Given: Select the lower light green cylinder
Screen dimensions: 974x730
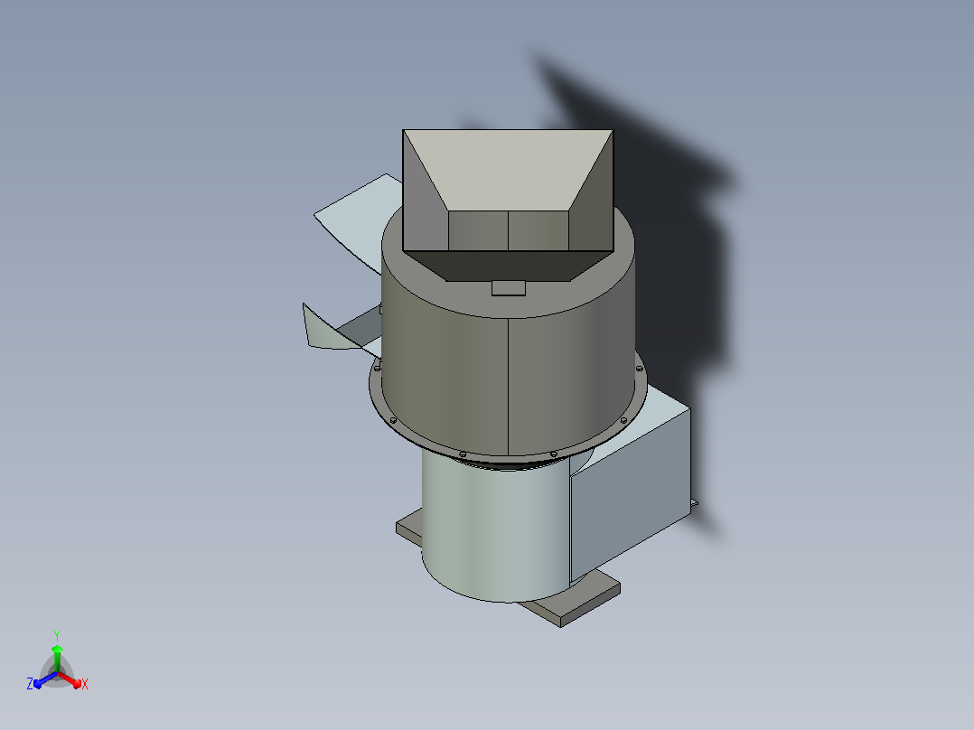Looking at the screenshot, I should 494,529.
